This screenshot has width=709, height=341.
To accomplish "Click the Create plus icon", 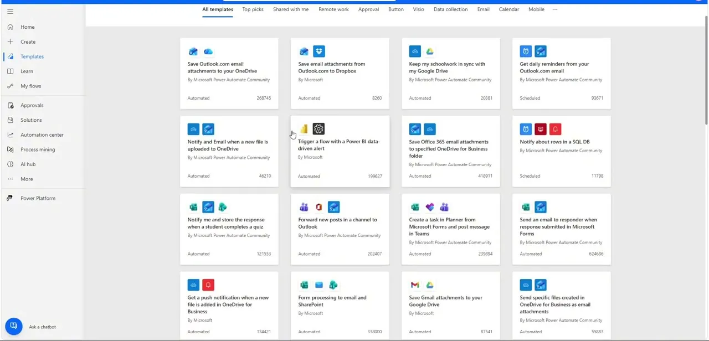I will pos(10,42).
